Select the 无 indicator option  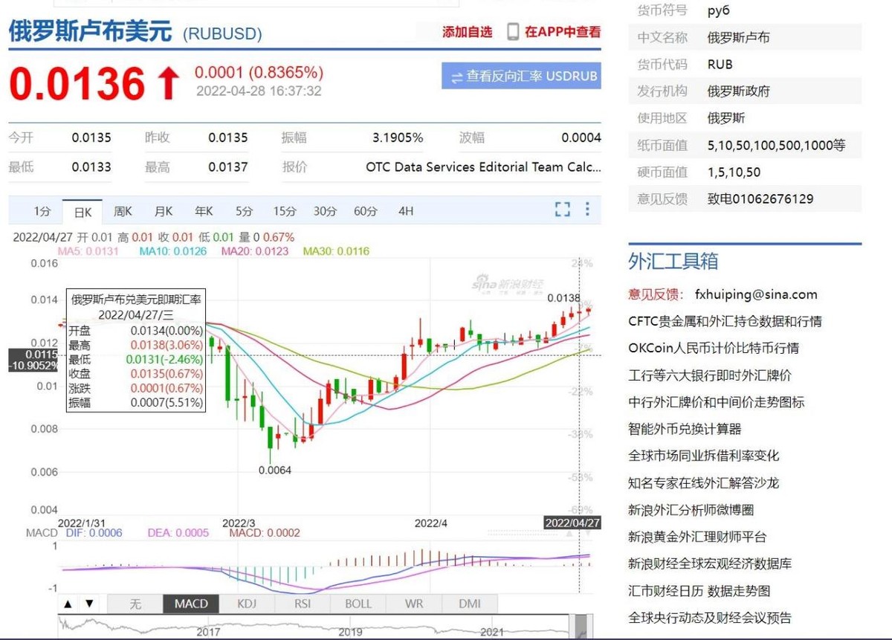pos(135,604)
